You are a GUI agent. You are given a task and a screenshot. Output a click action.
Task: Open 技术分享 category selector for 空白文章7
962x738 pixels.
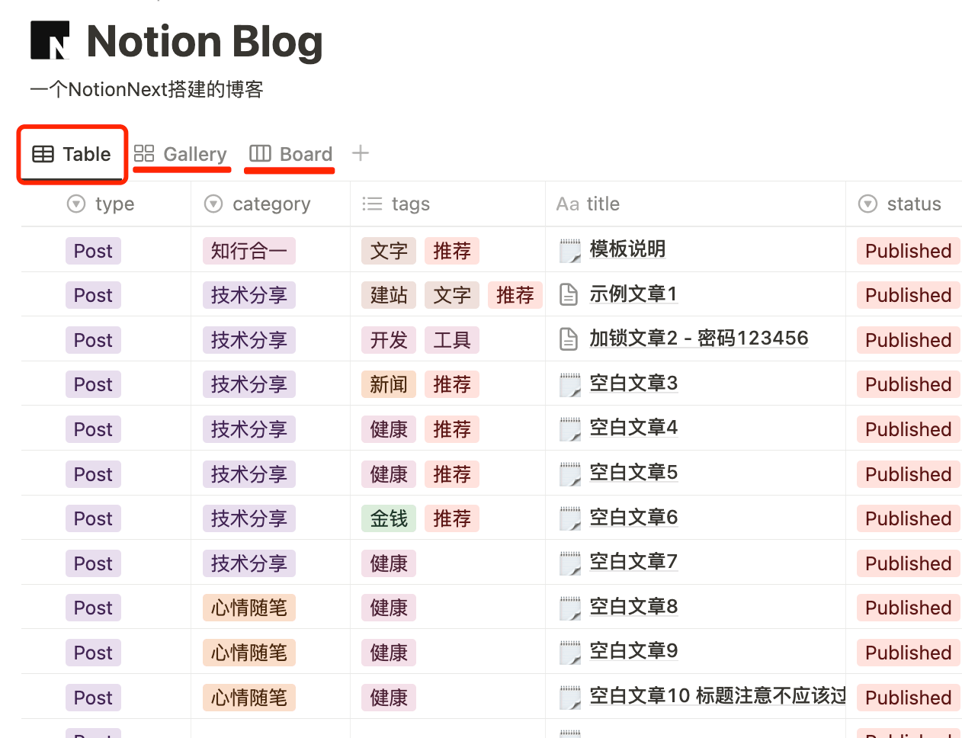[249, 563]
